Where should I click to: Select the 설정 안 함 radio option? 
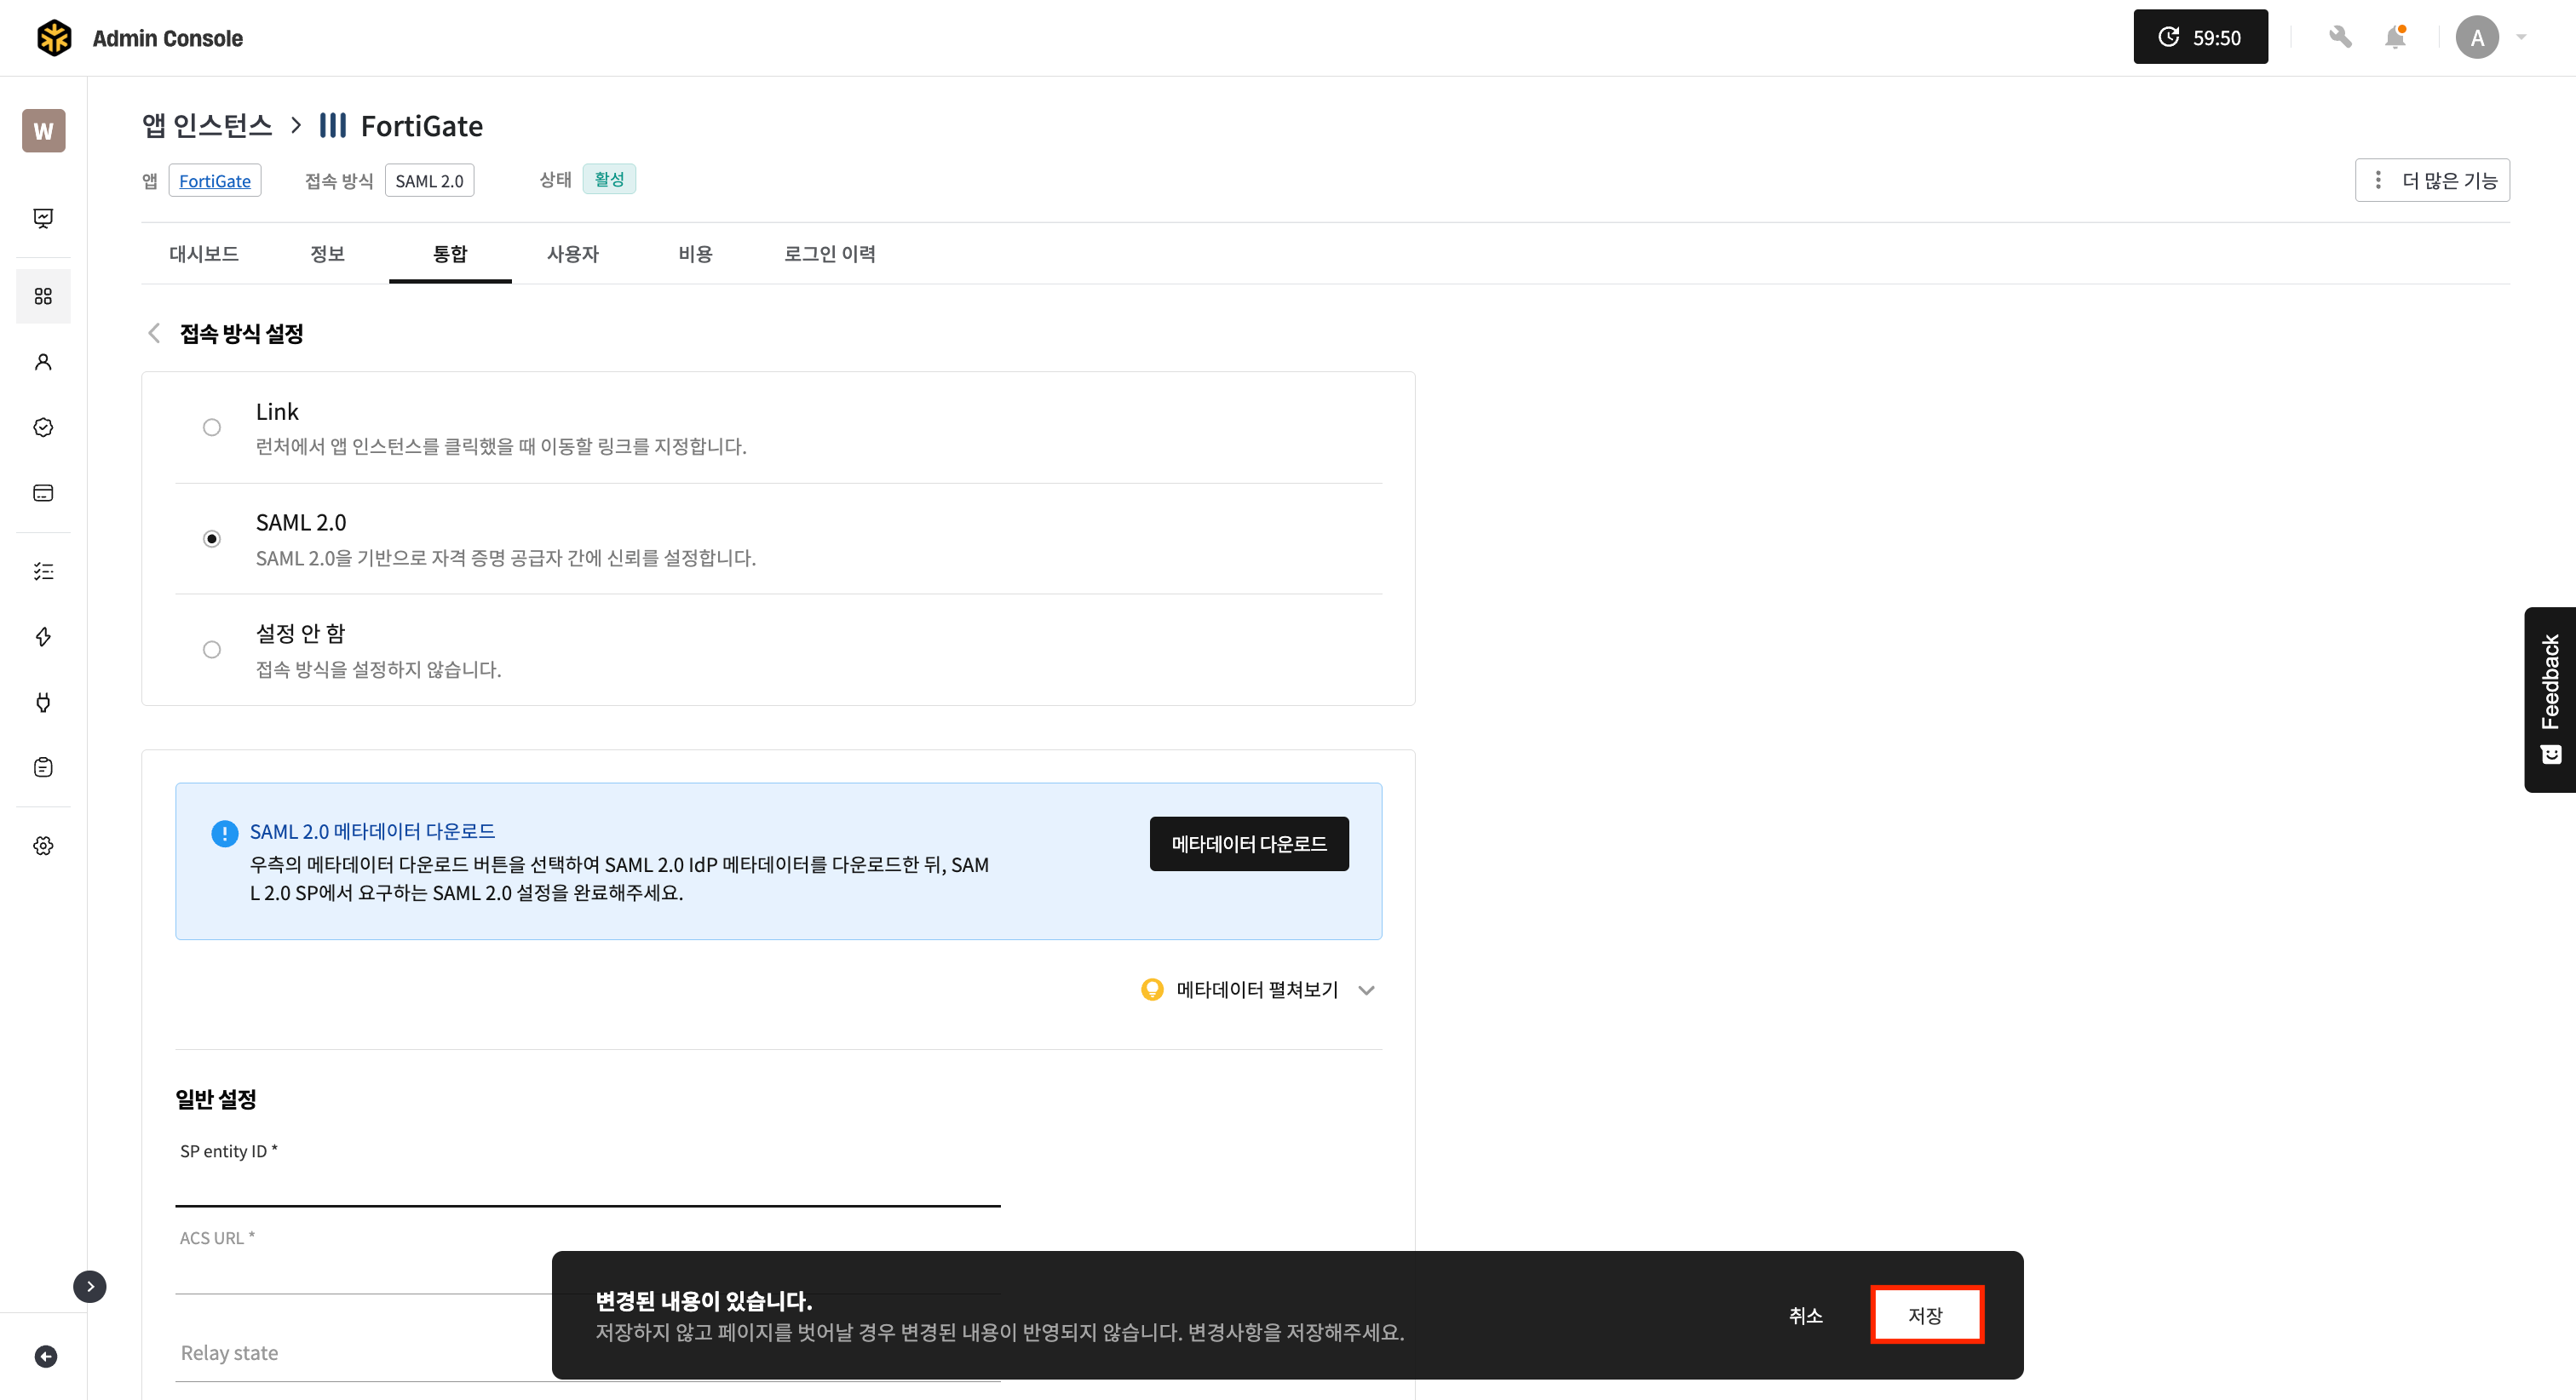pyautogui.click(x=212, y=650)
